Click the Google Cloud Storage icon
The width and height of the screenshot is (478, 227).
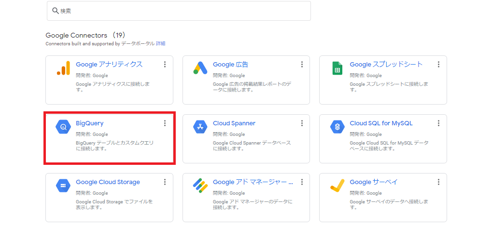coord(63,186)
